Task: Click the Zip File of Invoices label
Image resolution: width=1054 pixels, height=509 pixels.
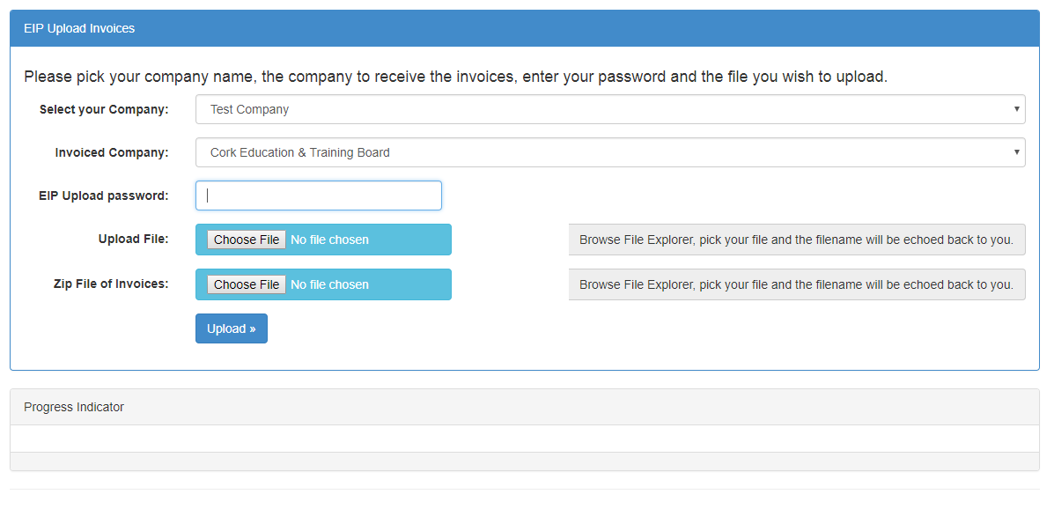Action: pos(111,284)
